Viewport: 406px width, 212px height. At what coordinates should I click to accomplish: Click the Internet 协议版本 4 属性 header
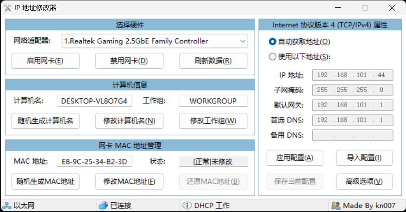pos(330,25)
